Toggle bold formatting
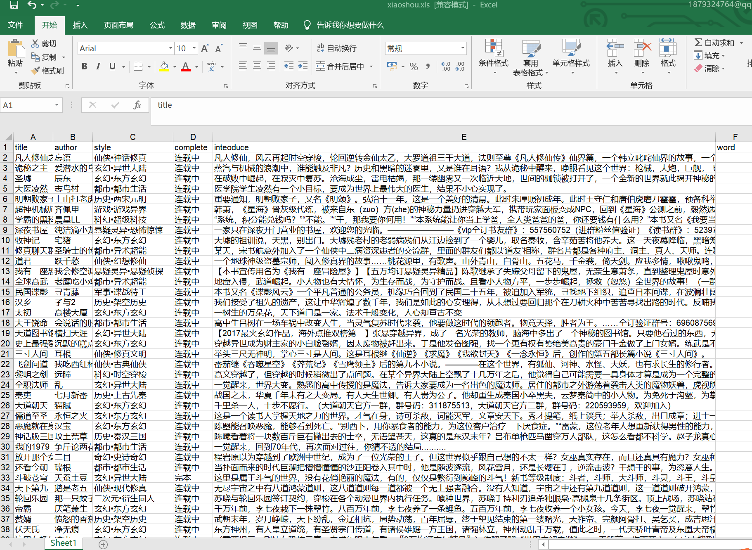 point(84,66)
